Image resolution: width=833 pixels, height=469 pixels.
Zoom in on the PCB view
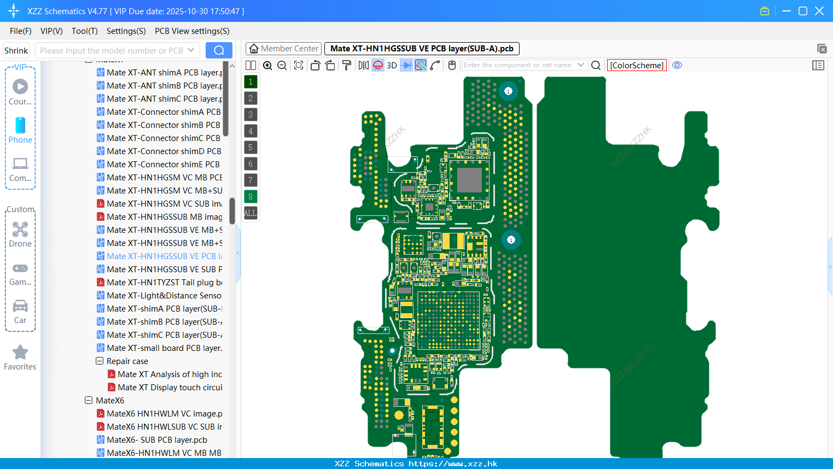pyautogui.click(x=267, y=65)
